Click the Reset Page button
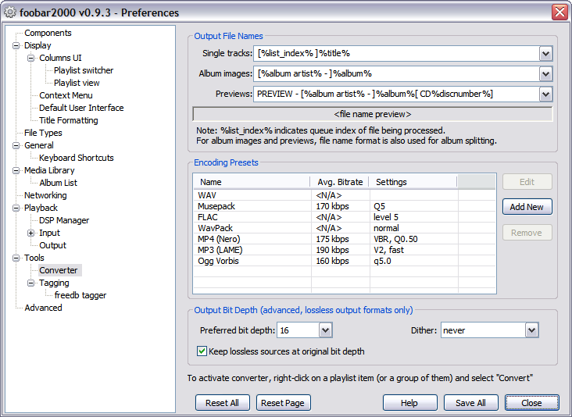 tap(283, 403)
